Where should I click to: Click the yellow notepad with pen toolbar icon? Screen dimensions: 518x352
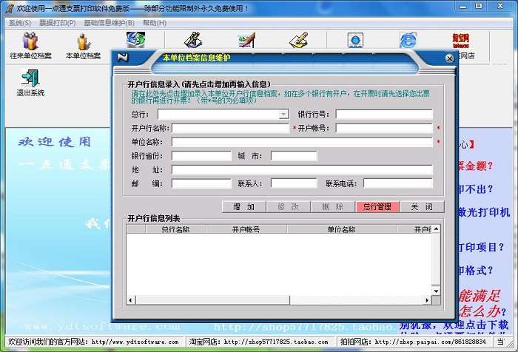coord(299,40)
